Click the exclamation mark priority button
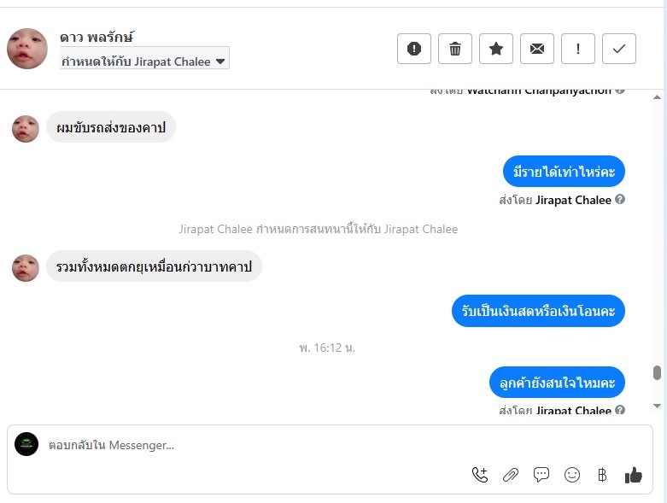This screenshot has height=503, width=667. 578,49
